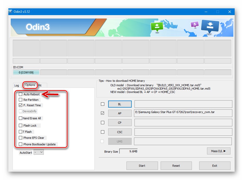Screen dimensions: 243x180
Task: Tick the checkbox next to CP
Action: pos(102,122)
